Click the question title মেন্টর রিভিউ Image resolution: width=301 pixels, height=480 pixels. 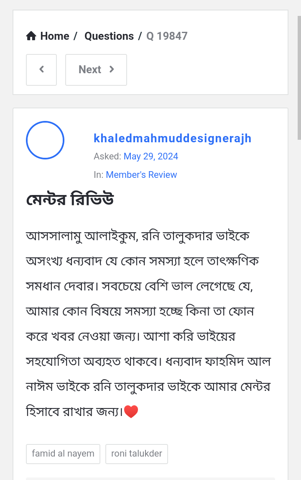70,200
